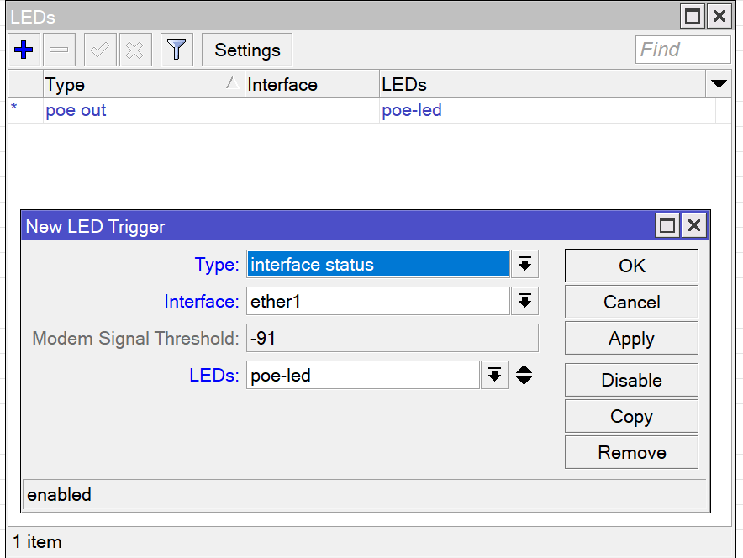This screenshot has height=558, width=743.
Task: Select the poe out row in the list
Action: click(76, 110)
